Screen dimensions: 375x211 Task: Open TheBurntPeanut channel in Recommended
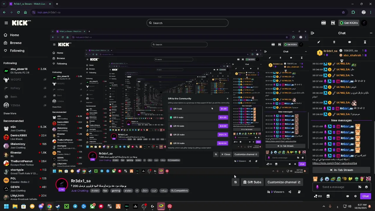point(25,163)
